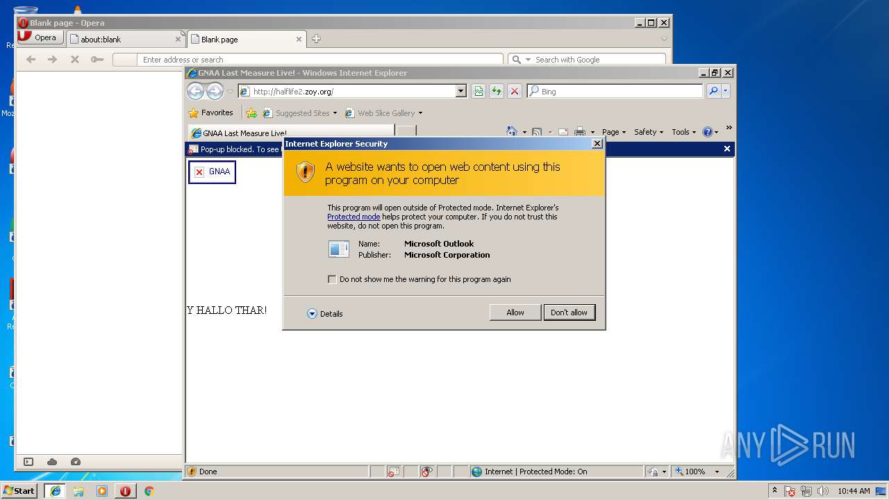Open the Windows Start menu
889x500 pixels.
pyautogui.click(x=19, y=490)
